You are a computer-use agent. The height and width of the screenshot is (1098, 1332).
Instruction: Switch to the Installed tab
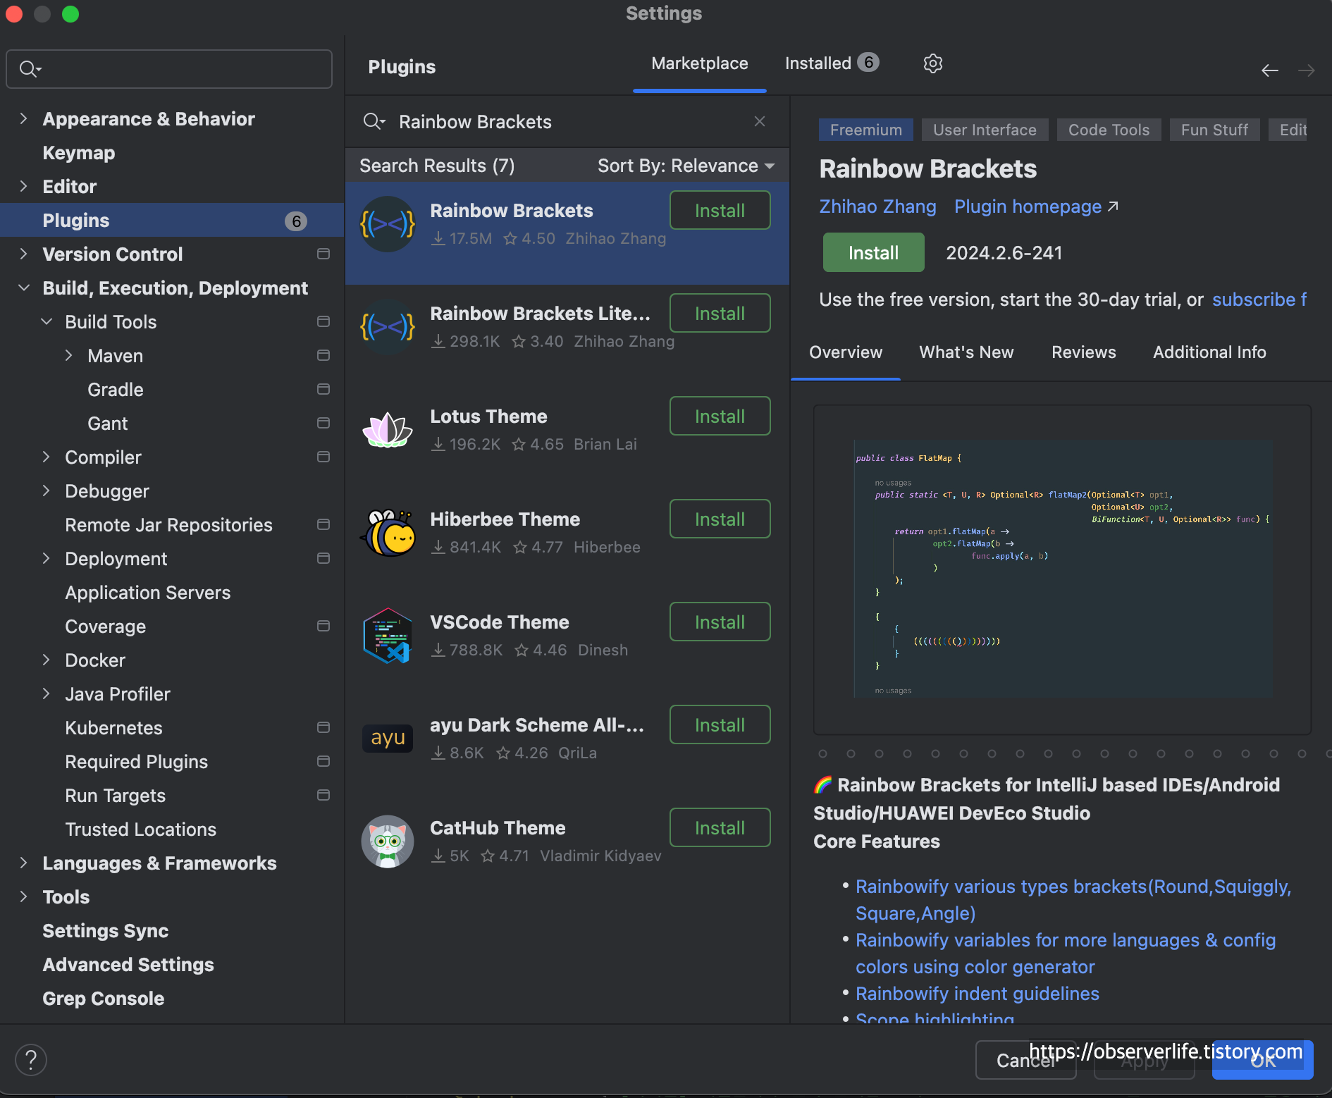coord(832,63)
